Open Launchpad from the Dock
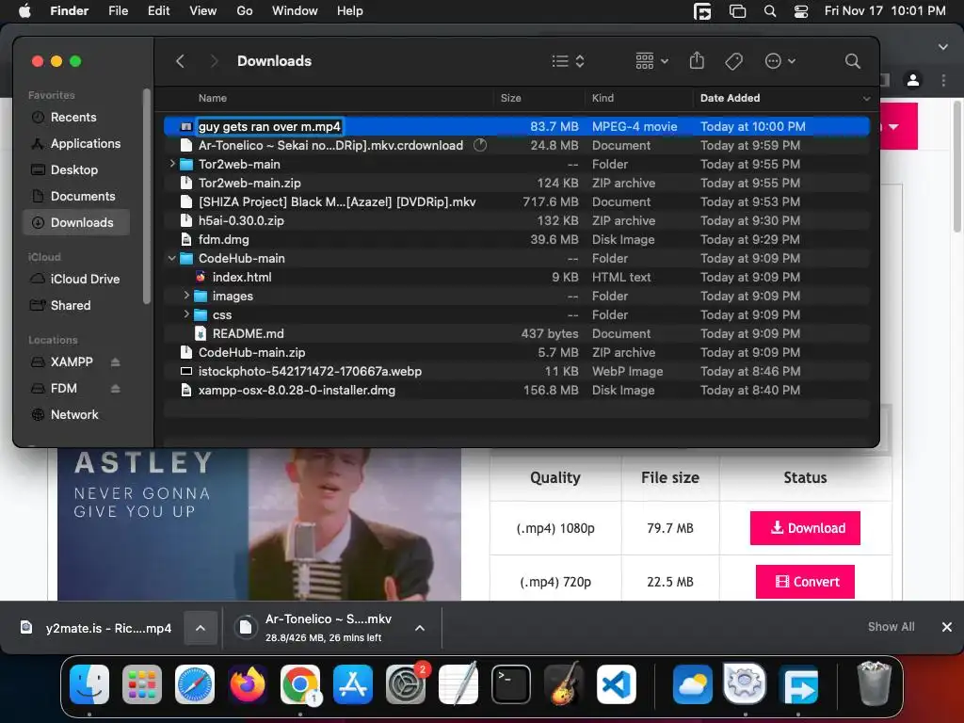 (142, 684)
